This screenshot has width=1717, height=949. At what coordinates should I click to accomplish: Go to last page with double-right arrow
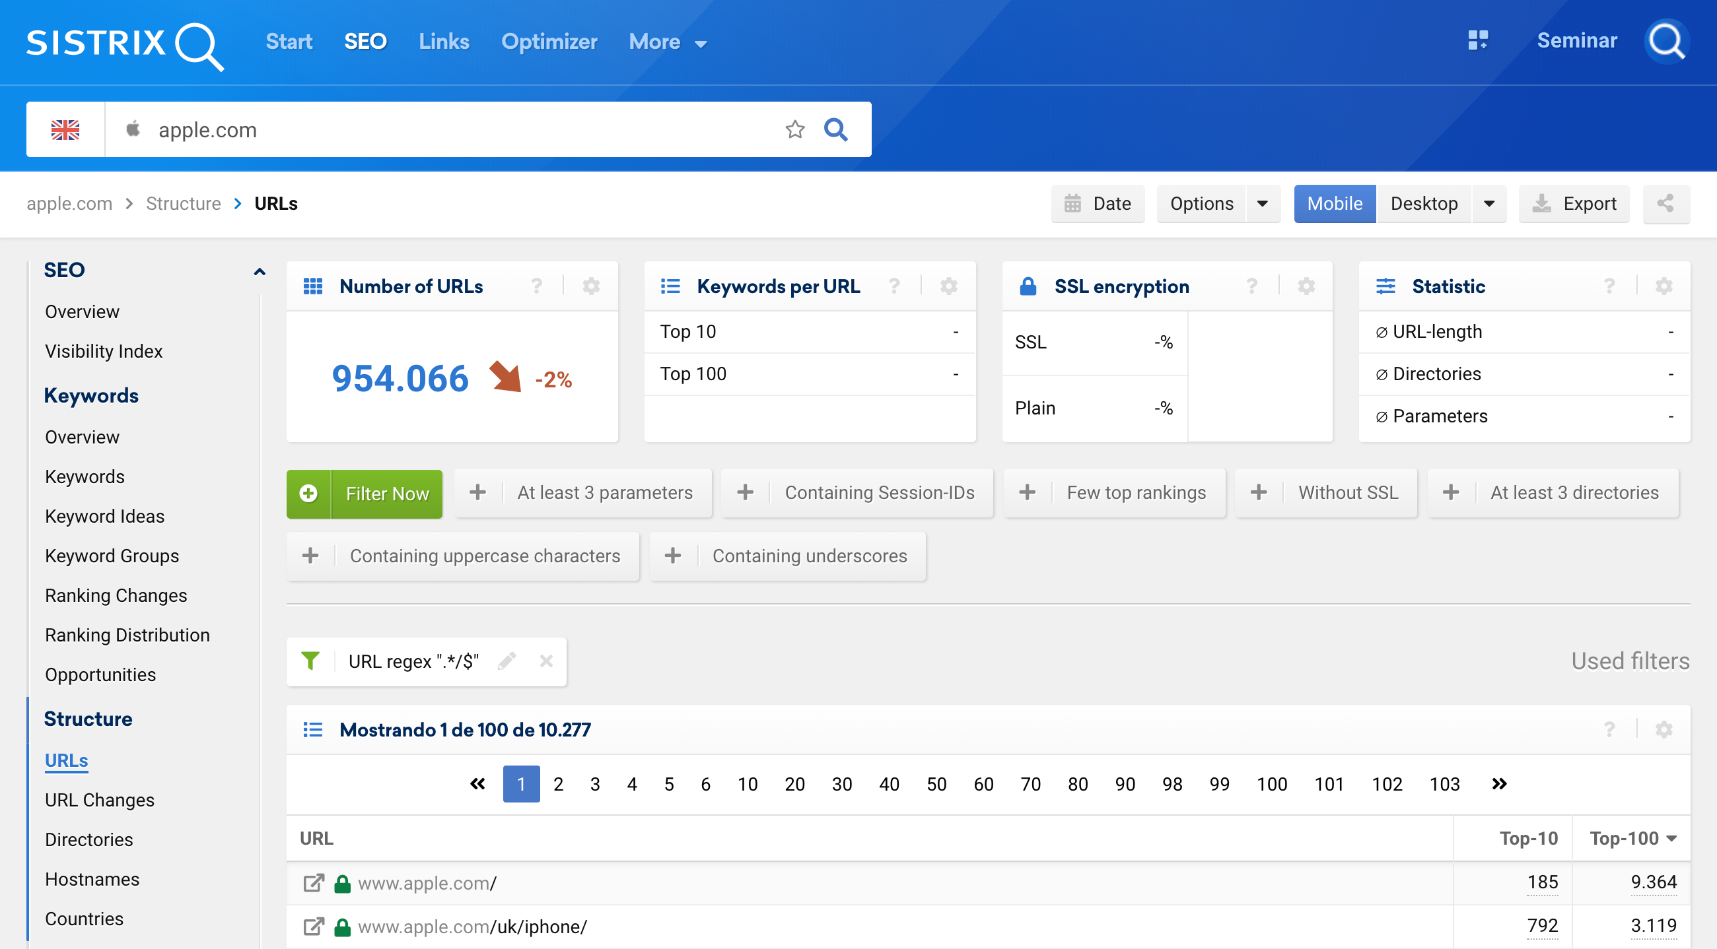point(1499,784)
